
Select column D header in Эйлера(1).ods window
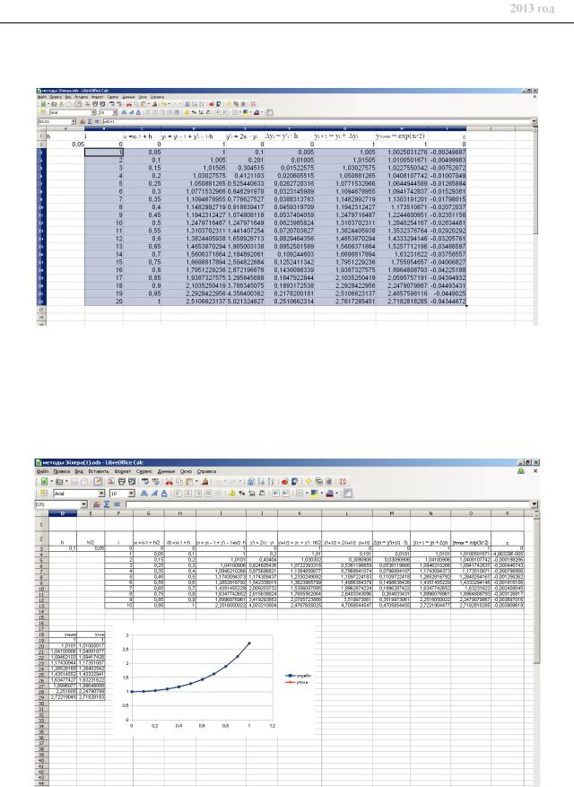point(63,513)
